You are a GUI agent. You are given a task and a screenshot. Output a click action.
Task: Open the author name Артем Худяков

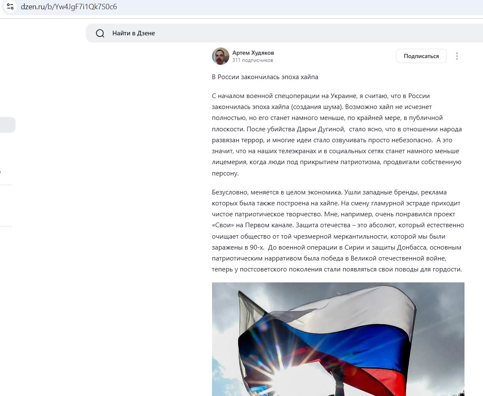point(253,53)
